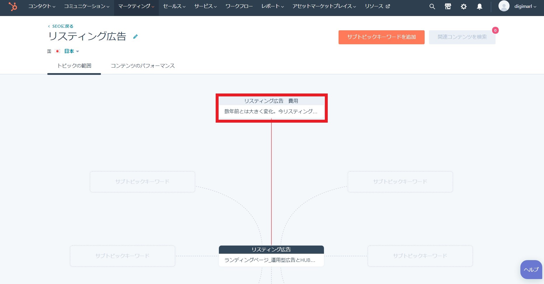Click サブトピックキーワードを追加 button

point(381,37)
